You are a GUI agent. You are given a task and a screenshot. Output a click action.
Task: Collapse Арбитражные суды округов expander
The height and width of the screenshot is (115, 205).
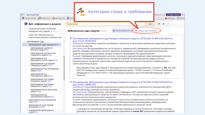point(27,45)
